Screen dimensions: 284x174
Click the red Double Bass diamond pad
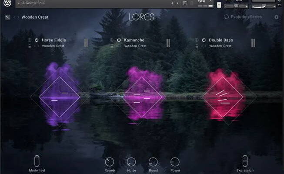pos(223,97)
